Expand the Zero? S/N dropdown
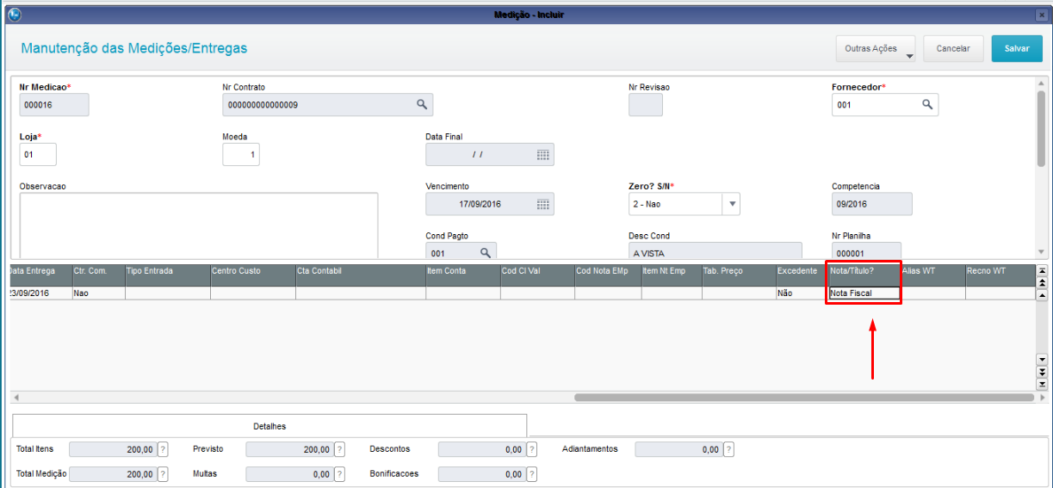 coord(732,204)
